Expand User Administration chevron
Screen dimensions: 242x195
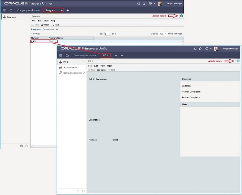tap(84, 73)
